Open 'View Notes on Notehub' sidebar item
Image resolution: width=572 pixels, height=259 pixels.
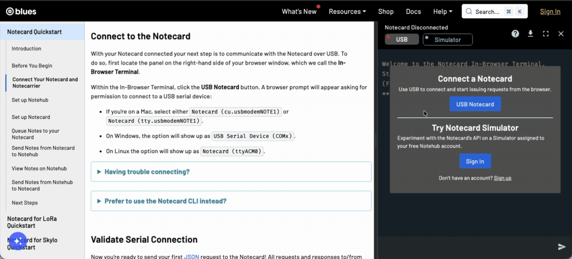coord(39,168)
